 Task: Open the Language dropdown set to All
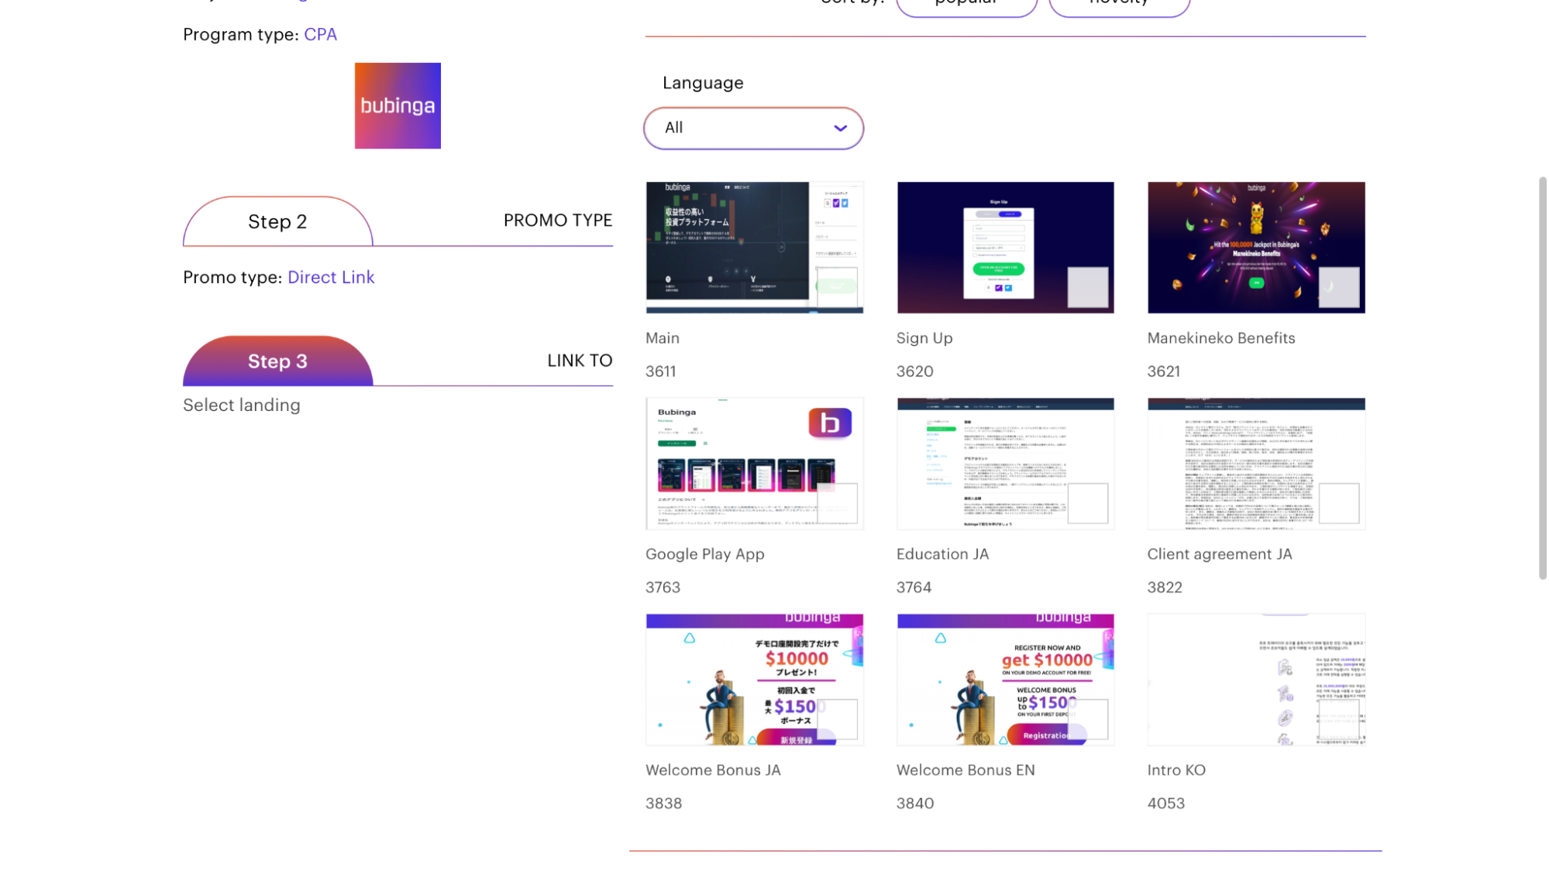tap(753, 128)
